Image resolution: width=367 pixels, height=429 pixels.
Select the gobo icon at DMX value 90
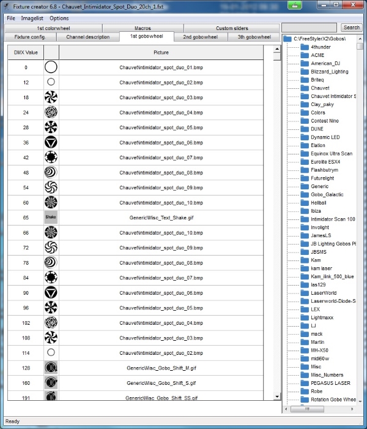click(x=51, y=293)
